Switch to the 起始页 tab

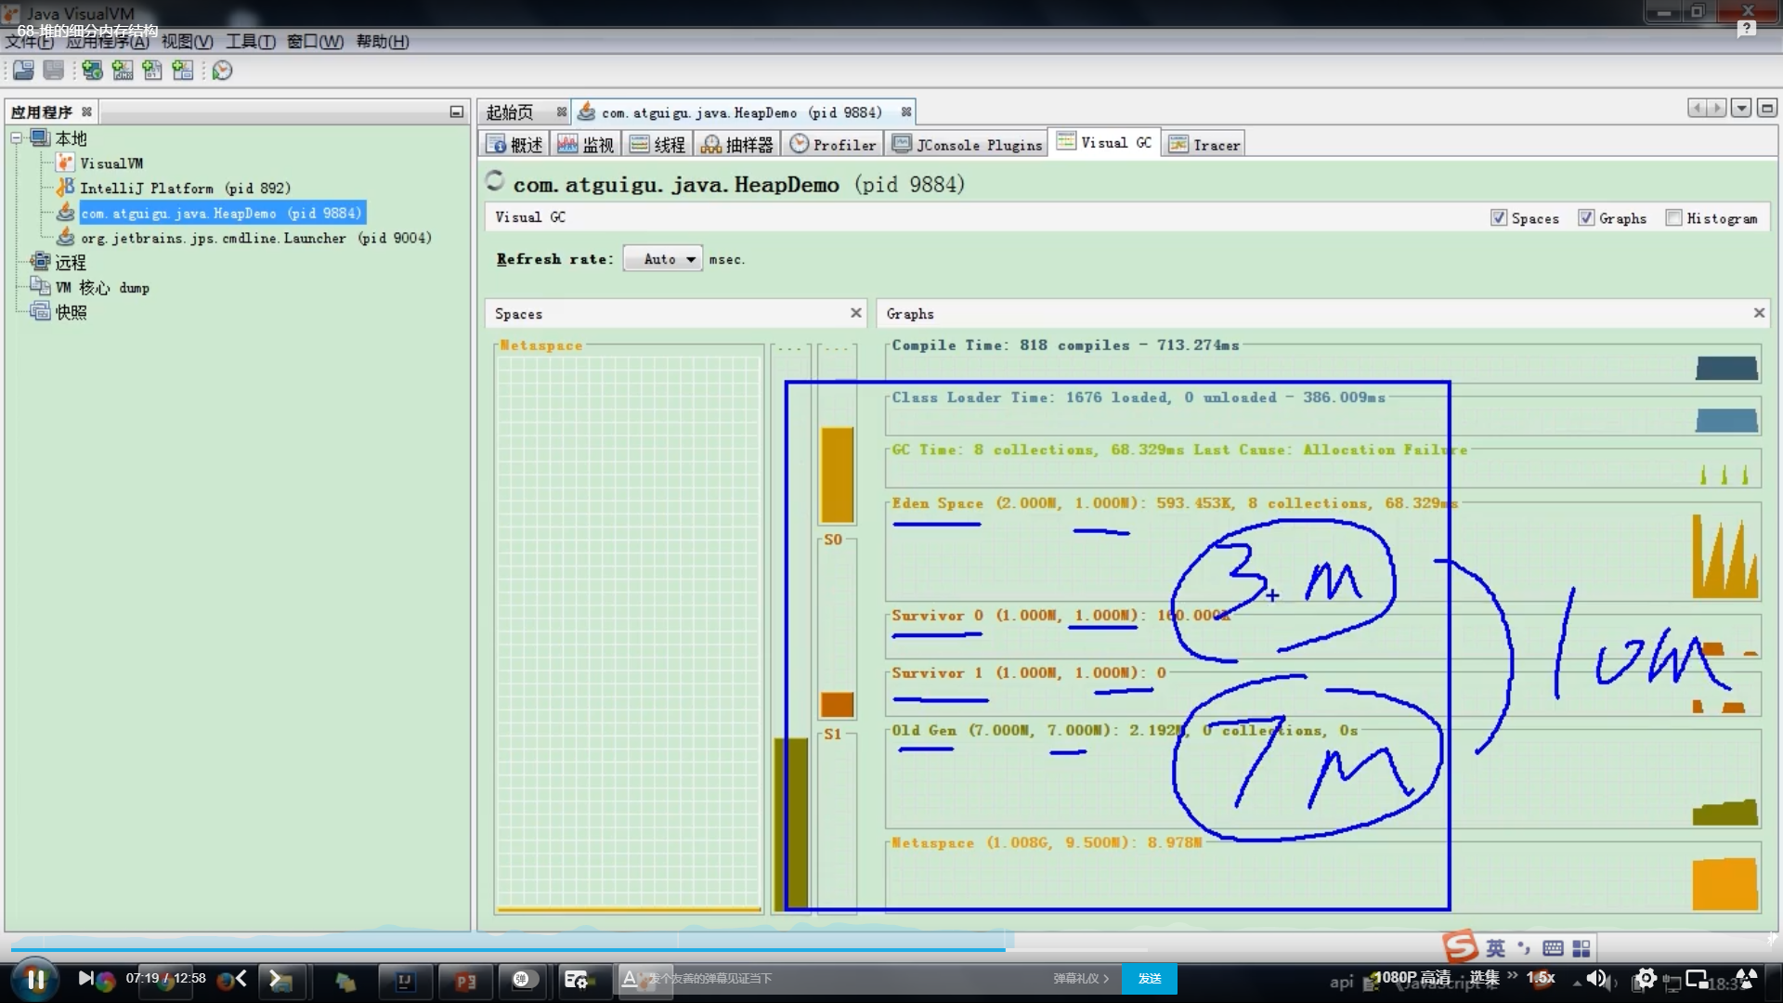coord(510,112)
